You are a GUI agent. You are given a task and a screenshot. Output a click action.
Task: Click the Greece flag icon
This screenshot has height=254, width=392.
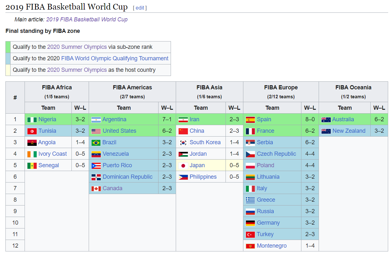[x=250, y=200]
